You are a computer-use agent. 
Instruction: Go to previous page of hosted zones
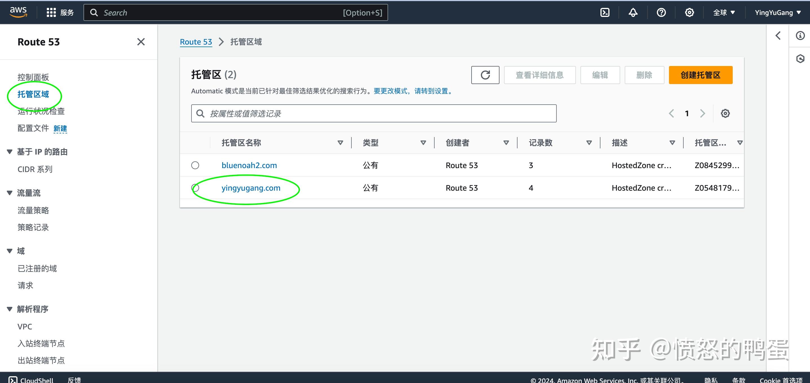(671, 113)
